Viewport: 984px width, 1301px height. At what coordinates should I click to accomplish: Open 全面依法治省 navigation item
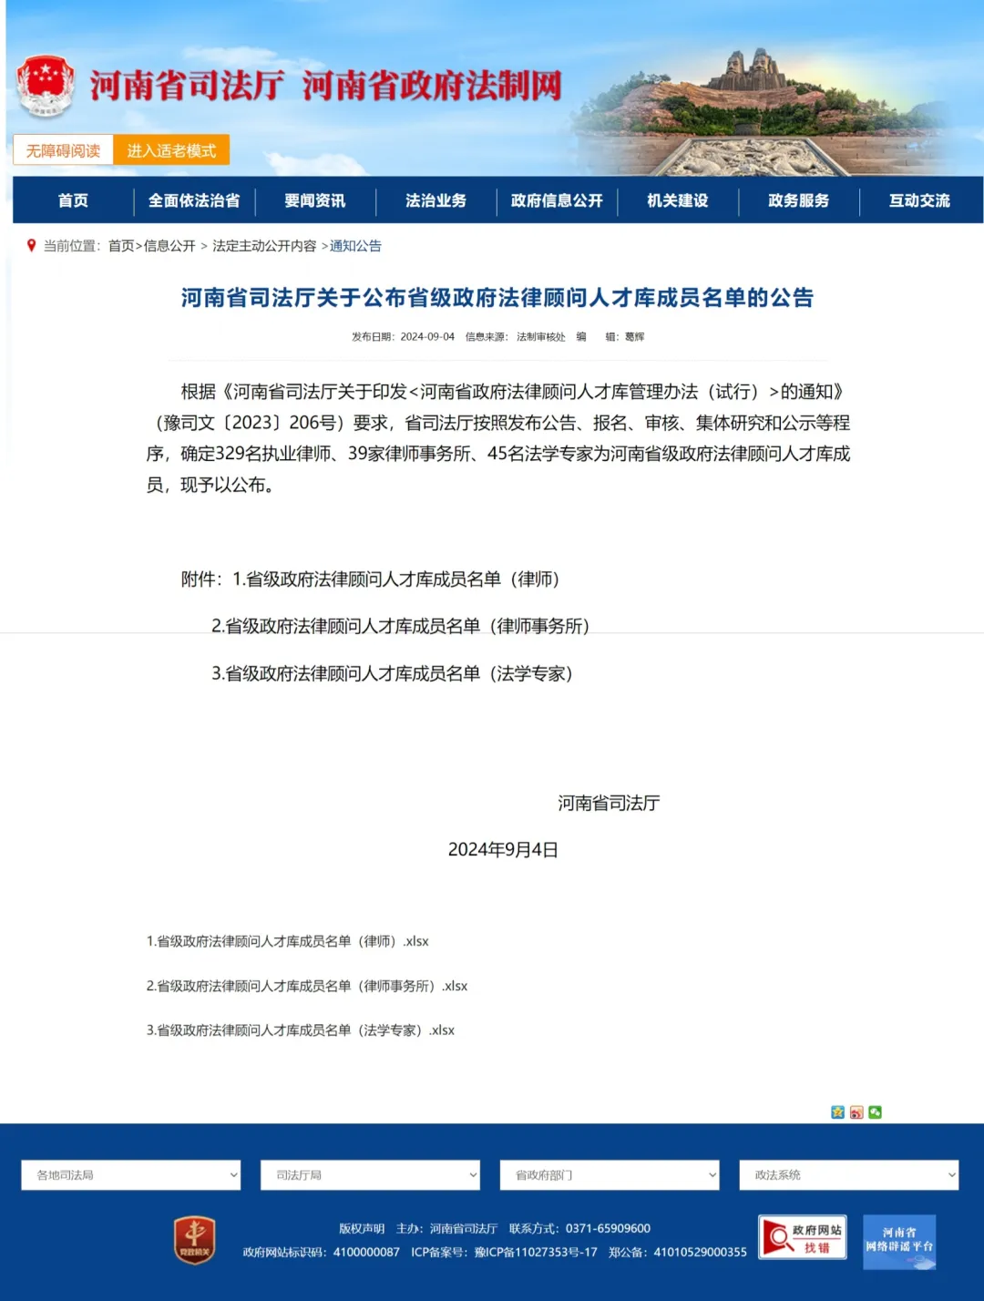coord(194,200)
